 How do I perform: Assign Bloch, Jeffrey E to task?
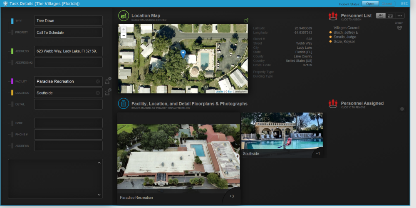pos(346,33)
